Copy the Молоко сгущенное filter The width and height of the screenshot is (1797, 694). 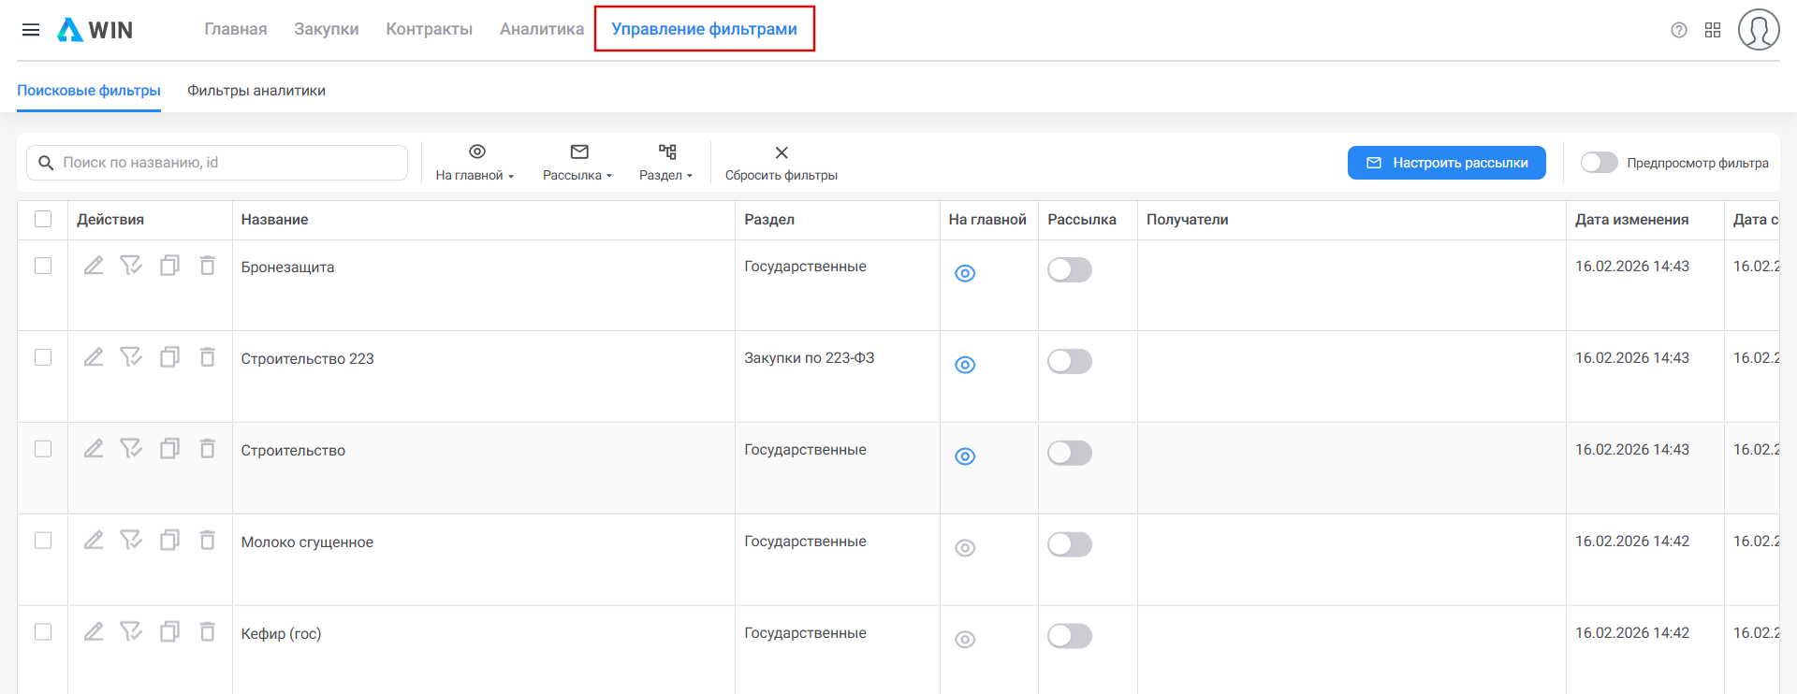[x=169, y=541]
